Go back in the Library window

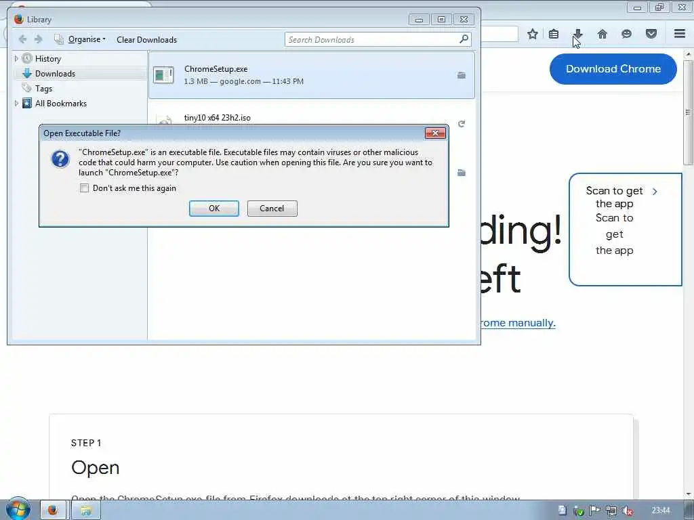tap(22, 39)
